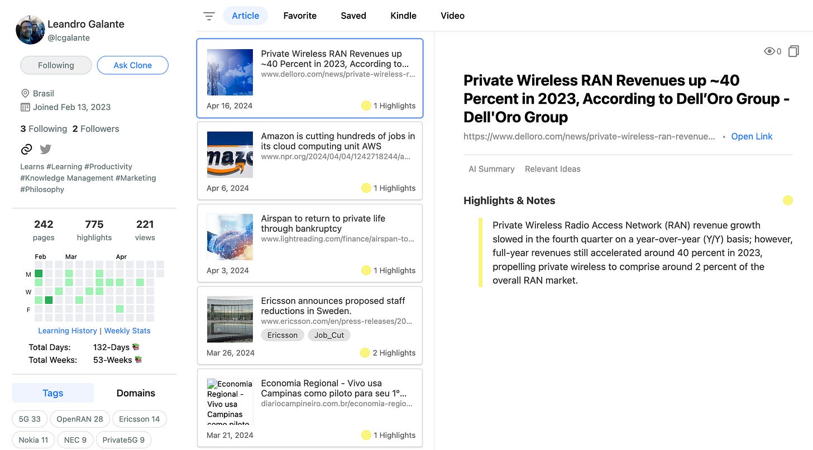The width and height of the screenshot is (813, 450).
Task: Open the Learning History link
Action: [x=68, y=331]
